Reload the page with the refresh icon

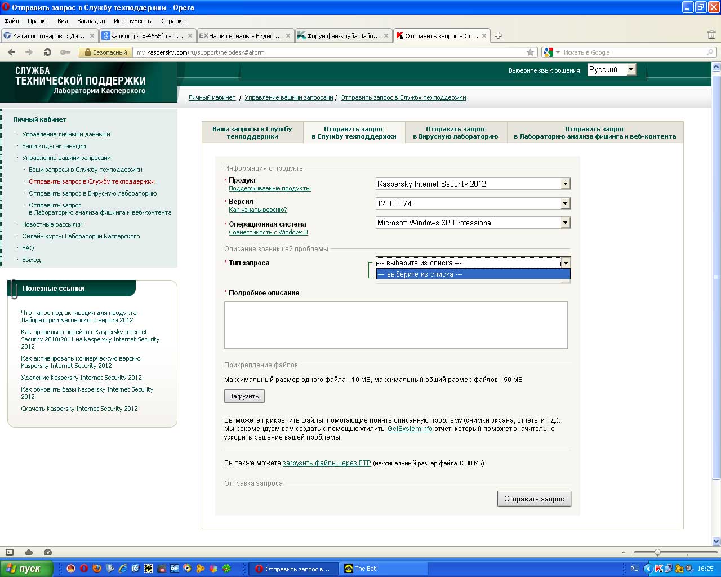(x=47, y=52)
